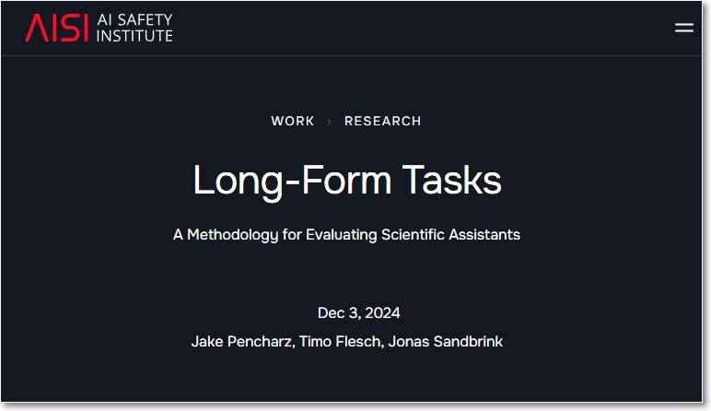The height and width of the screenshot is (411, 711).
Task: Open the hamburger menu icon
Action: coord(683,28)
